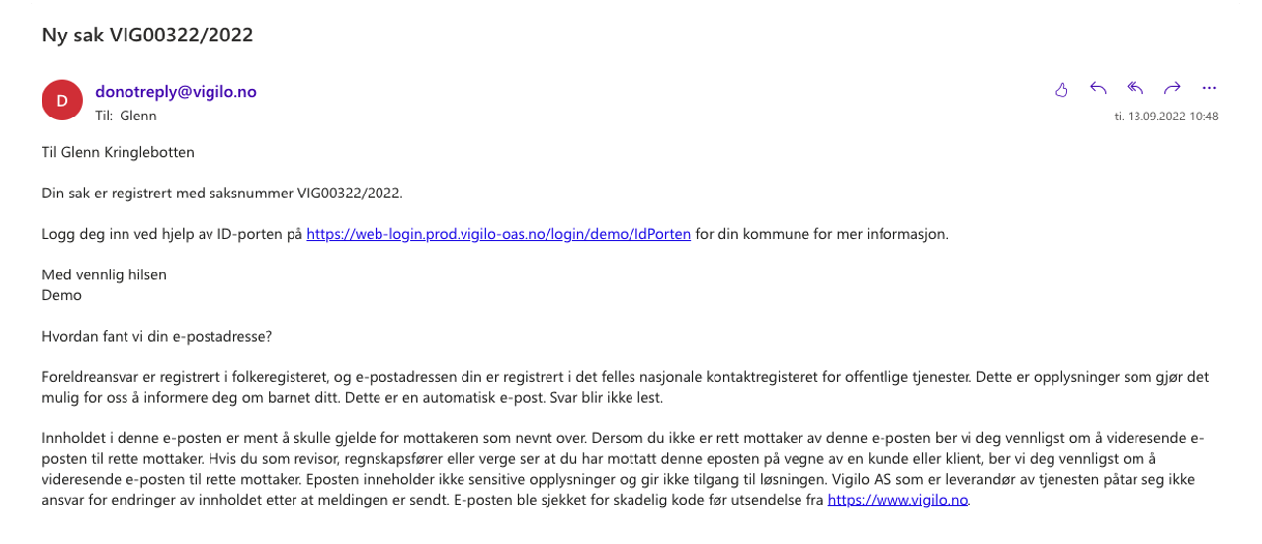Screen dimensions: 1262x544
Task: Select recipient name Glenn in the Til field
Action: (138, 116)
